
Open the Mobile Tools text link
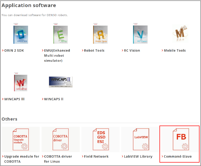point(175,51)
